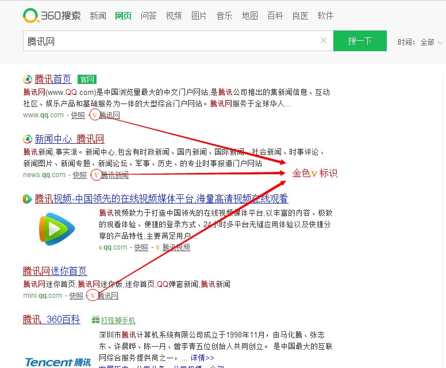The width and height of the screenshot is (446, 368).
Task: Click the 腾讯新闻 source link
Action: coord(115,175)
